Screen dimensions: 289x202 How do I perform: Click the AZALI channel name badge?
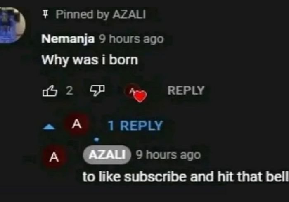click(x=107, y=155)
